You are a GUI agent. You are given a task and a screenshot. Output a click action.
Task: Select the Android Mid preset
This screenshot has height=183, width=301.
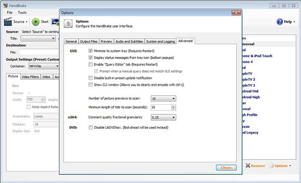point(250,91)
